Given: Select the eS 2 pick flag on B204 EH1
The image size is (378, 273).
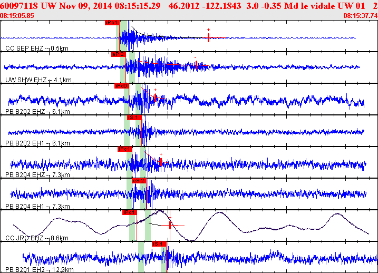Looking at the screenshot, I should point(139,181).
